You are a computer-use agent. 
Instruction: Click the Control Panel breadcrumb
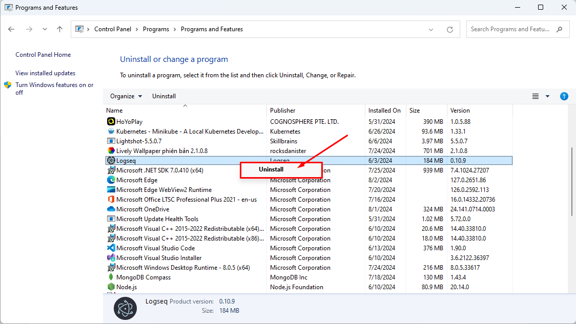tap(113, 29)
